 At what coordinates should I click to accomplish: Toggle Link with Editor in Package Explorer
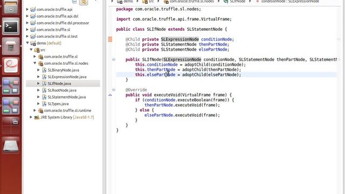click(x=84, y=2)
